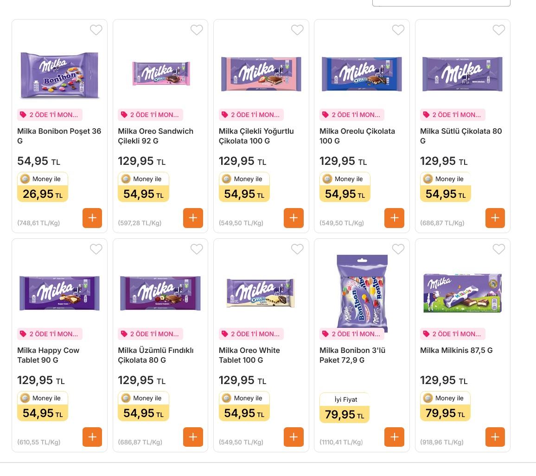Add Milka Happy Cow Tablet to cart
The height and width of the screenshot is (476, 536).
[92, 437]
